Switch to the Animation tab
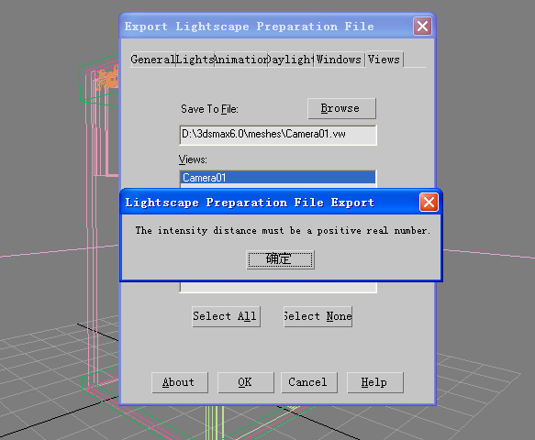Viewport: 535px width, 440px height. tap(240, 60)
